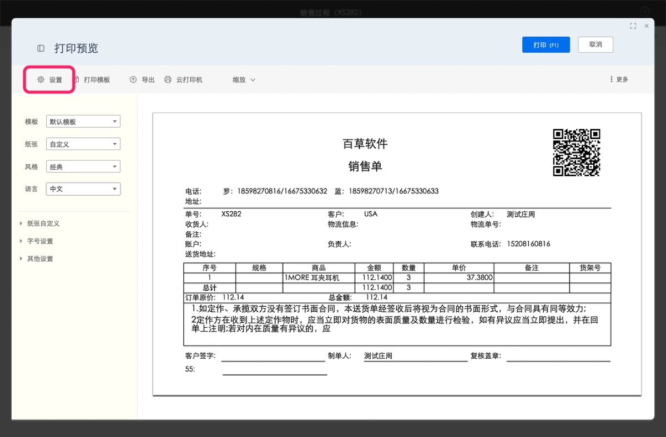Open the 语言 dropdown showing 中文
Image resolution: width=666 pixels, height=437 pixels.
pos(83,189)
